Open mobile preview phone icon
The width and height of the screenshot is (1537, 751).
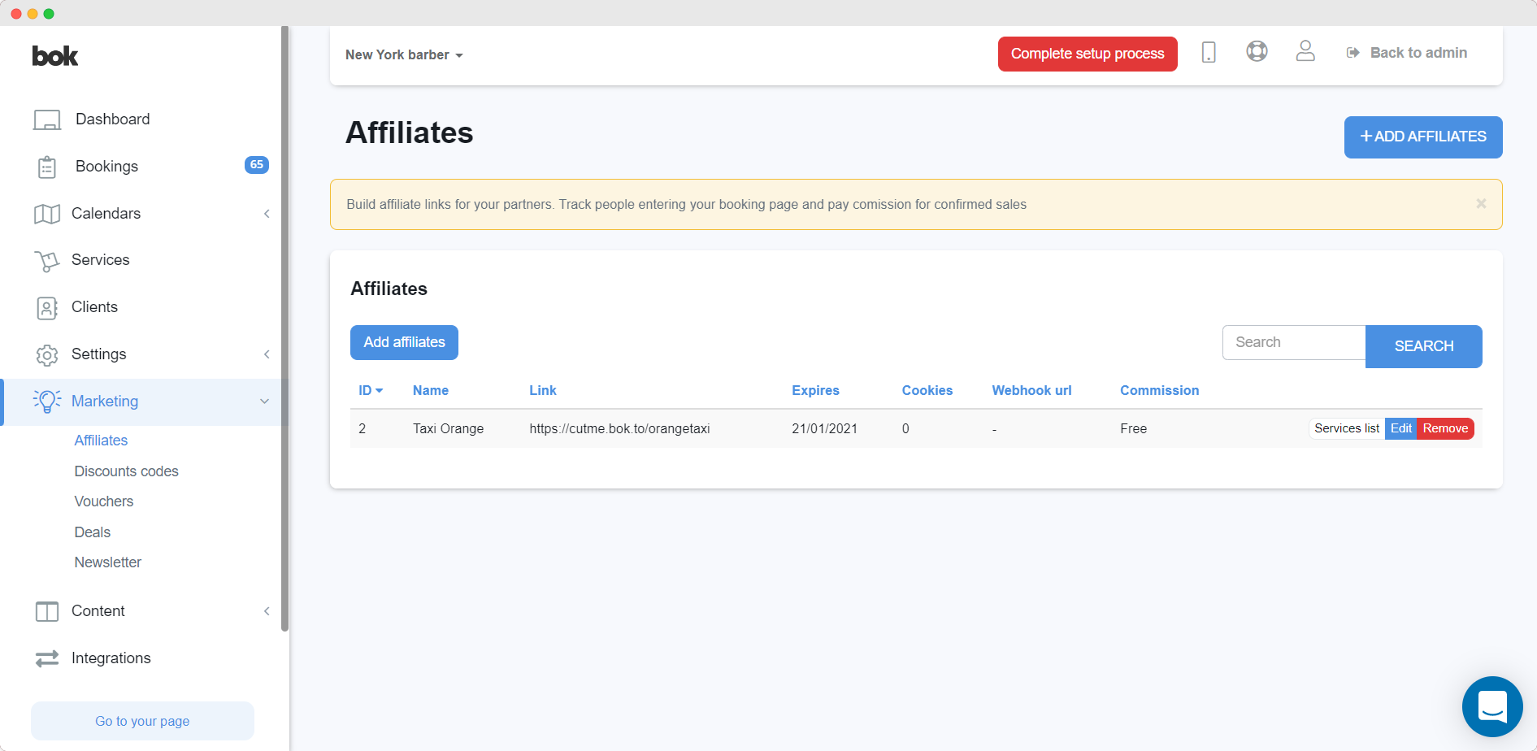tap(1209, 52)
